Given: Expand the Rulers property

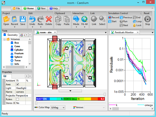Looking at the screenshot, I should (x=4, y=99).
